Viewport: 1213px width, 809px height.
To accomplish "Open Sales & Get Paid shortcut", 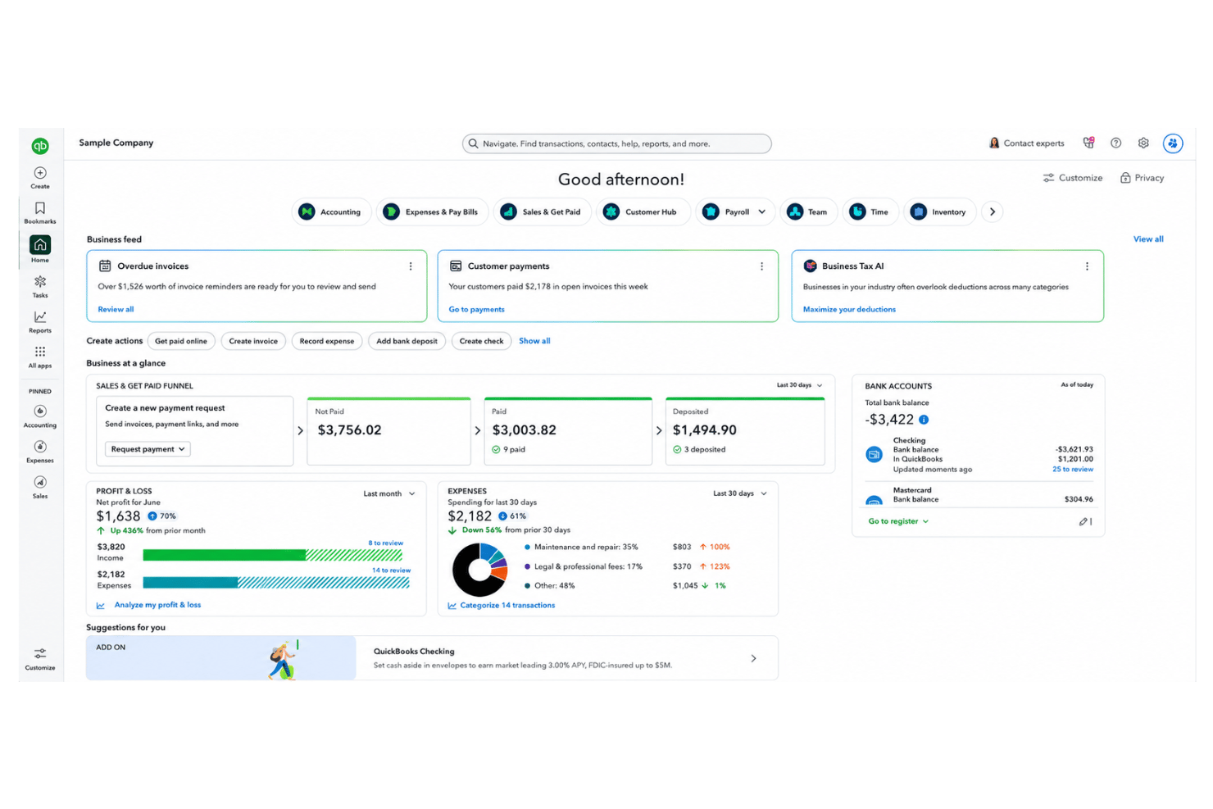I will [542, 211].
